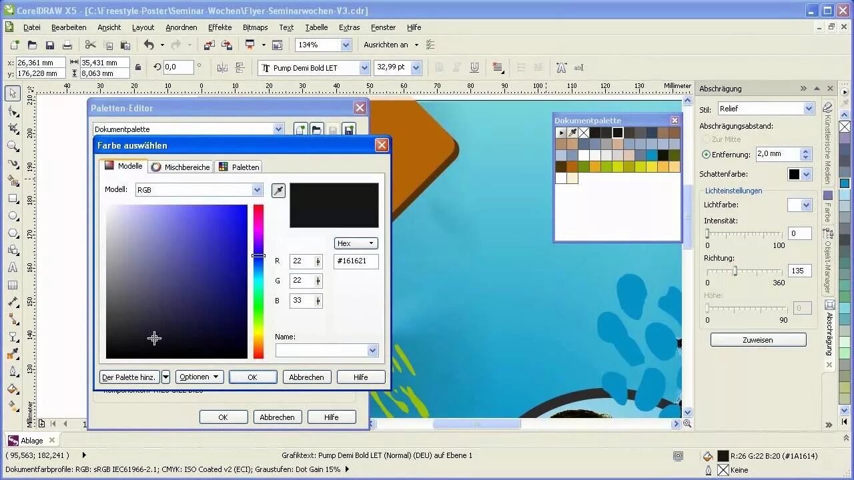
Task: Click the Der Palette hinz. button
Action: coord(129,377)
